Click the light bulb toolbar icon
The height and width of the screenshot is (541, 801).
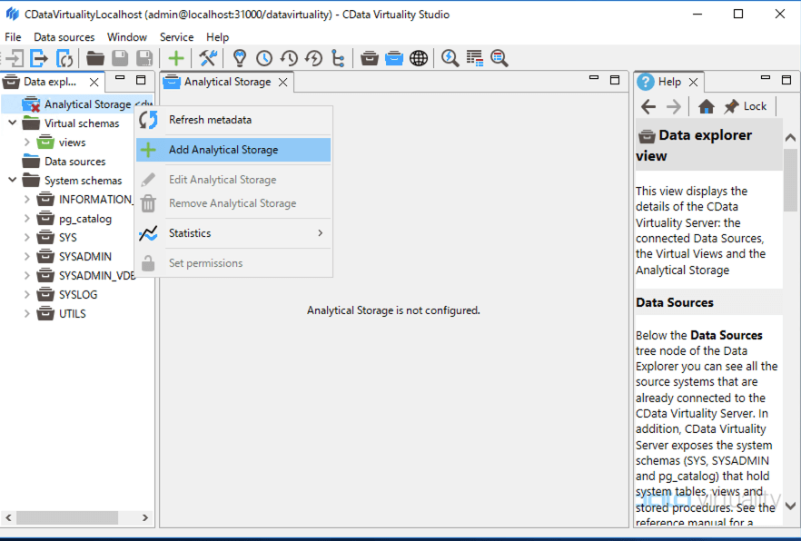(240, 58)
